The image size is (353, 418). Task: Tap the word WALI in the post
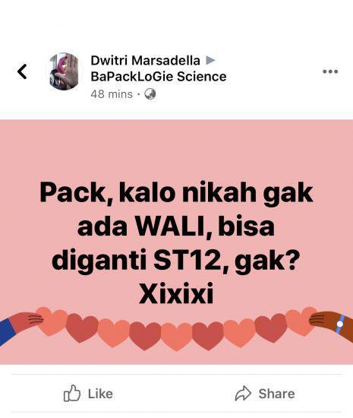pyautogui.click(x=169, y=226)
